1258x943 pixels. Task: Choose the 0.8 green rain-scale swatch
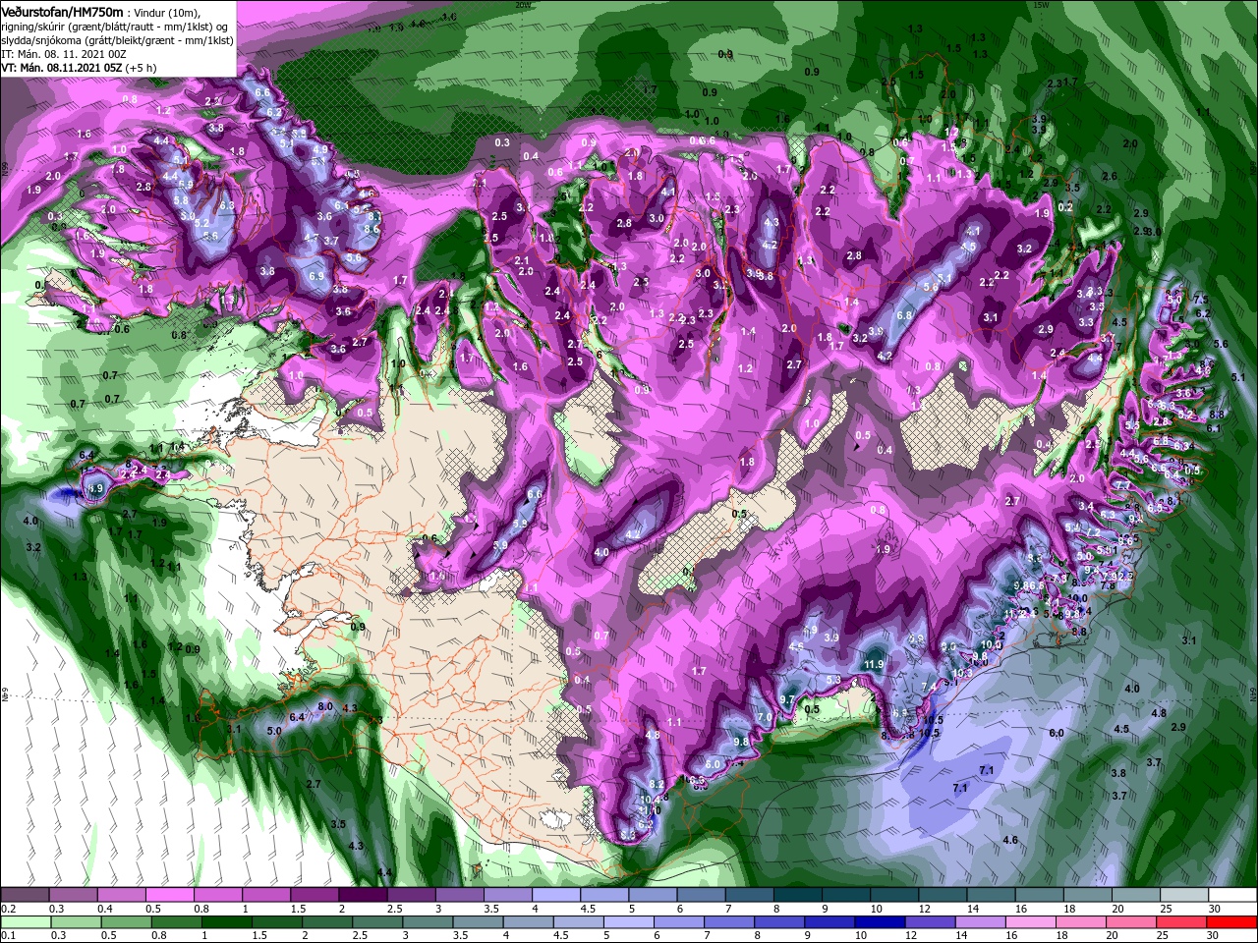(x=176, y=922)
